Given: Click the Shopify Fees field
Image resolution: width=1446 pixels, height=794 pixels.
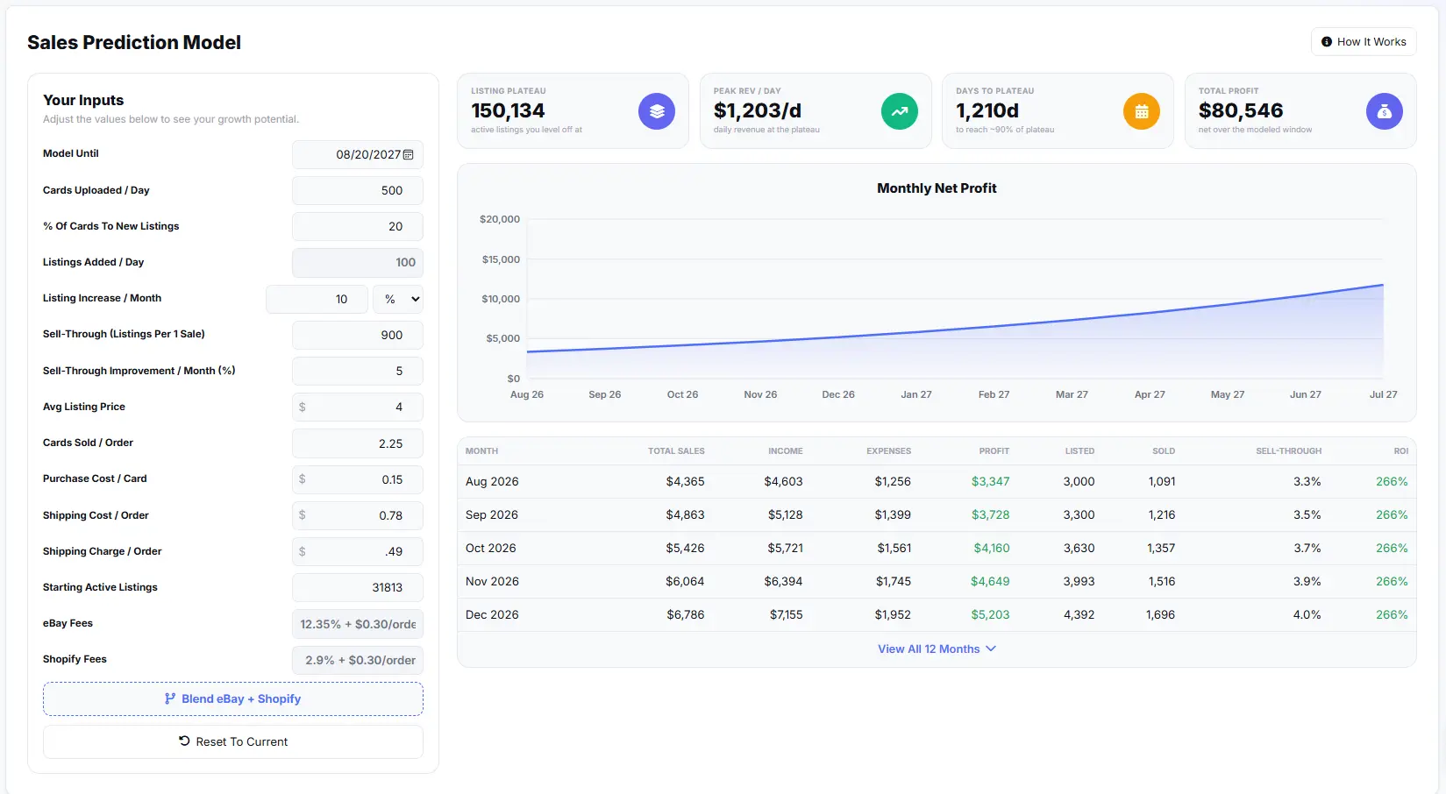Looking at the screenshot, I should coord(358,660).
